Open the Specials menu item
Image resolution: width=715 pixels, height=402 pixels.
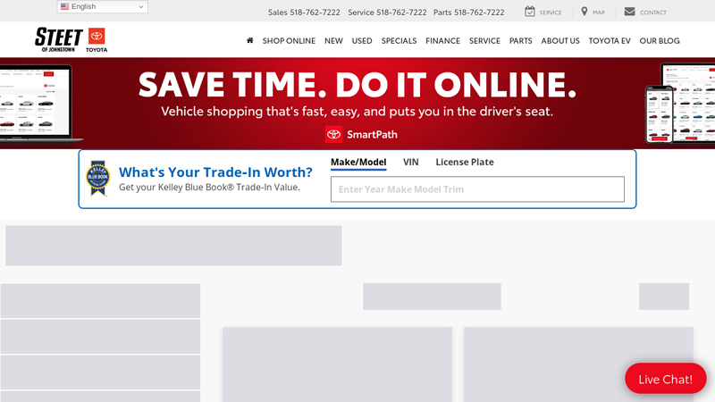point(399,41)
